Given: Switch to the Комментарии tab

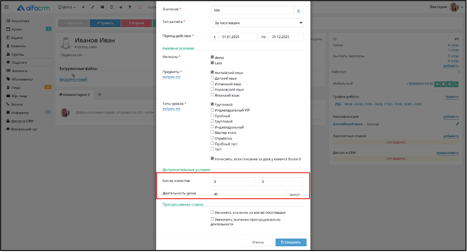Looking at the screenshot, I should pos(74,95).
